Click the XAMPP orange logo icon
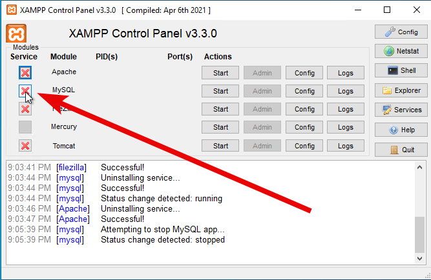Screen dimensions: 431x280 (x=16, y=34)
